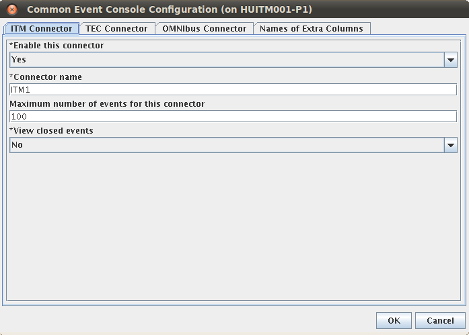Image resolution: width=469 pixels, height=335 pixels.
Task: Click the Connector name label
Action: 46,77
